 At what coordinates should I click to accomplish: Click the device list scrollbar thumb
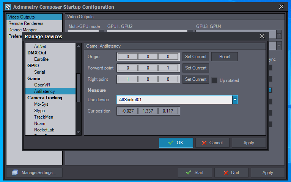(x=78, y=88)
